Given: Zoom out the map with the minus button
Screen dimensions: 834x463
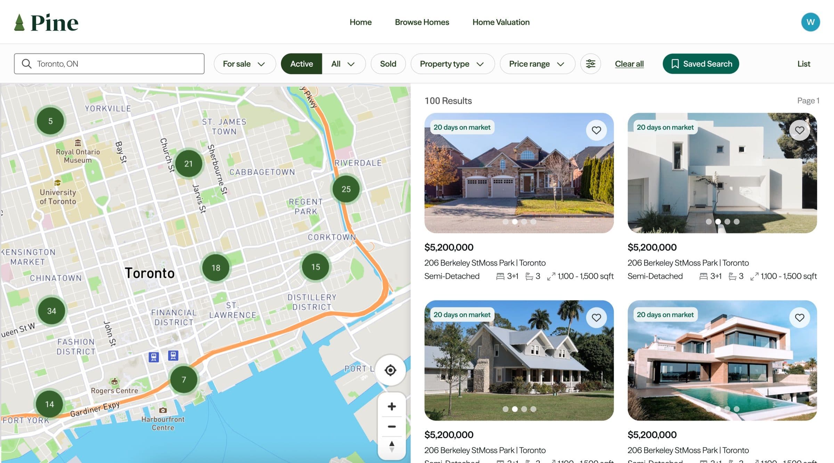Looking at the screenshot, I should pyautogui.click(x=392, y=427).
